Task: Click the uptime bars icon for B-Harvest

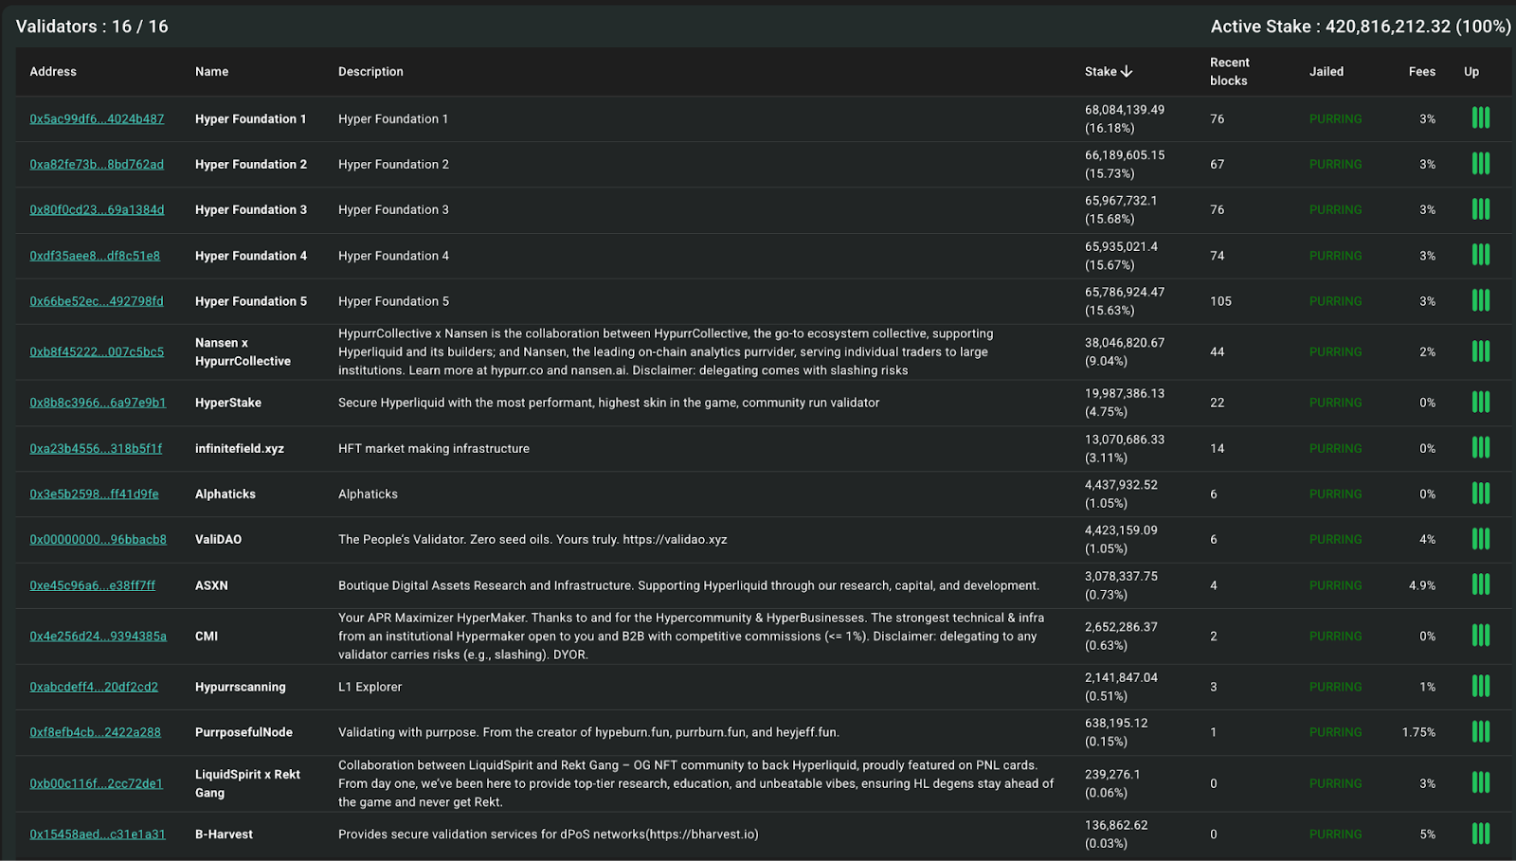Action: tap(1480, 834)
